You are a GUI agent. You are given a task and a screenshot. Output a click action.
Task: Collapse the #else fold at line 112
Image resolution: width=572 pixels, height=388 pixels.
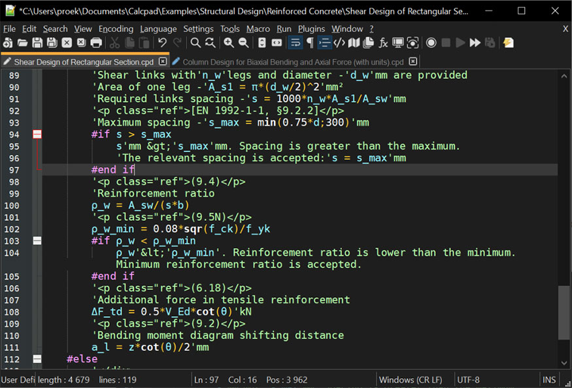tap(37, 359)
